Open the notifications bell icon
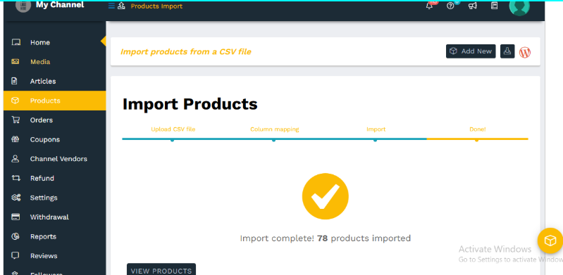This screenshot has height=275, width=563. pyautogui.click(x=429, y=6)
